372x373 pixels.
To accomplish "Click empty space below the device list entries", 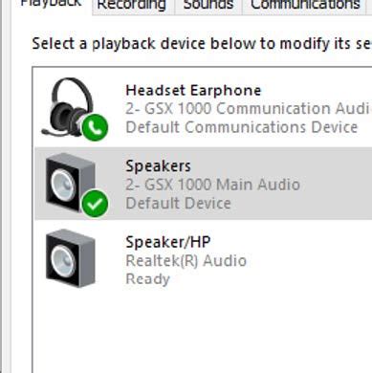I will coord(203,332).
